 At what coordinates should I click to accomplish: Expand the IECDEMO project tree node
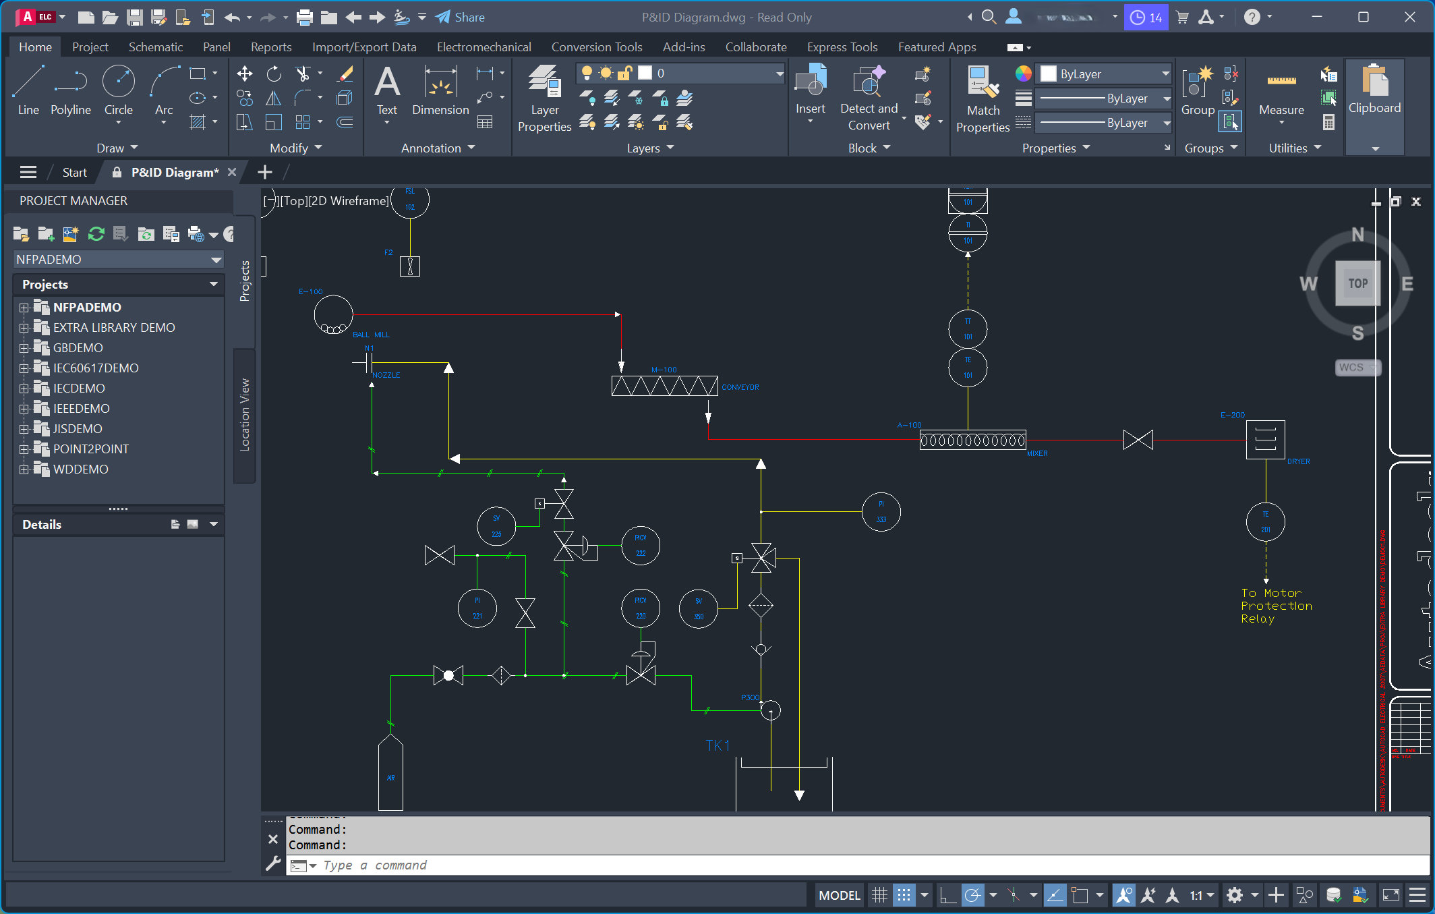pyautogui.click(x=24, y=388)
